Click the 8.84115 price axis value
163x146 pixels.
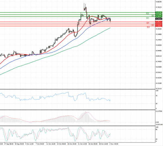[159, 56]
